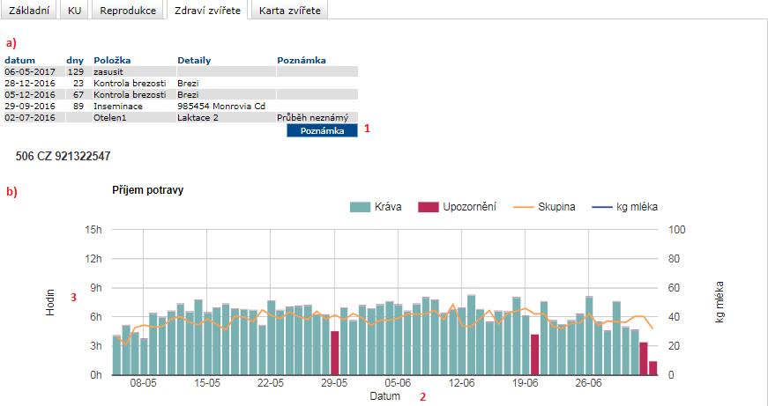
Task: Click the dny column header
Action: click(x=75, y=60)
